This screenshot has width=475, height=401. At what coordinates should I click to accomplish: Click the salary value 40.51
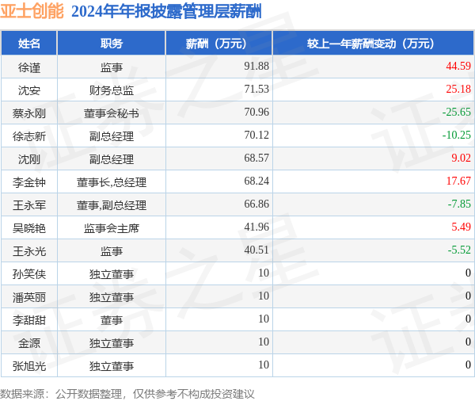pyautogui.click(x=256, y=250)
